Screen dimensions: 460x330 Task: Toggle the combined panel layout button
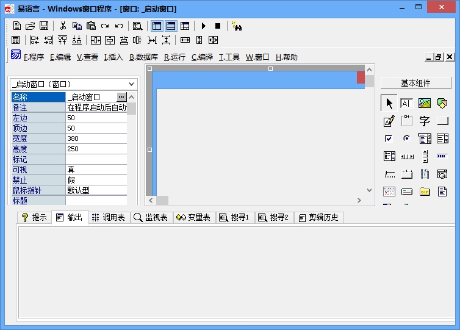(185, 26)
